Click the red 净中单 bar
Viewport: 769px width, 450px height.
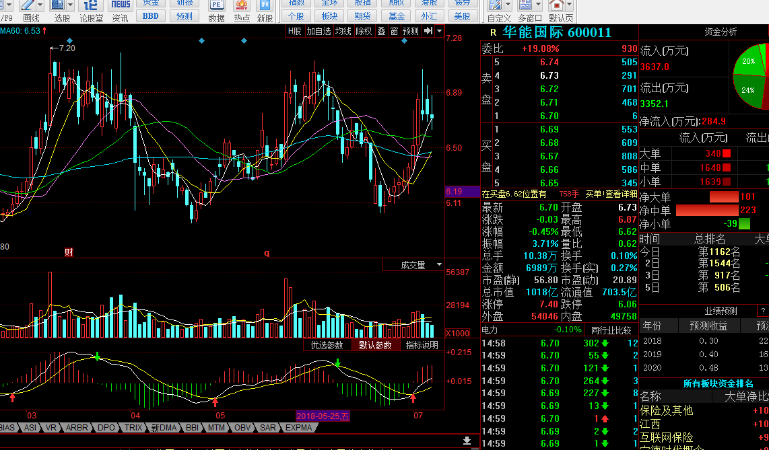tap(707, 211)
